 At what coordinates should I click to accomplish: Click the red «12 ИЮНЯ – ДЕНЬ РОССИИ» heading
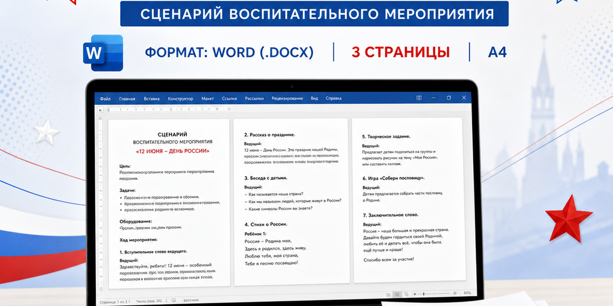click(173, 151)
